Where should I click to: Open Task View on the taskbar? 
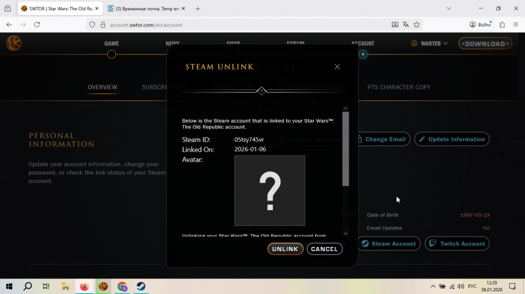click(46, 286)
